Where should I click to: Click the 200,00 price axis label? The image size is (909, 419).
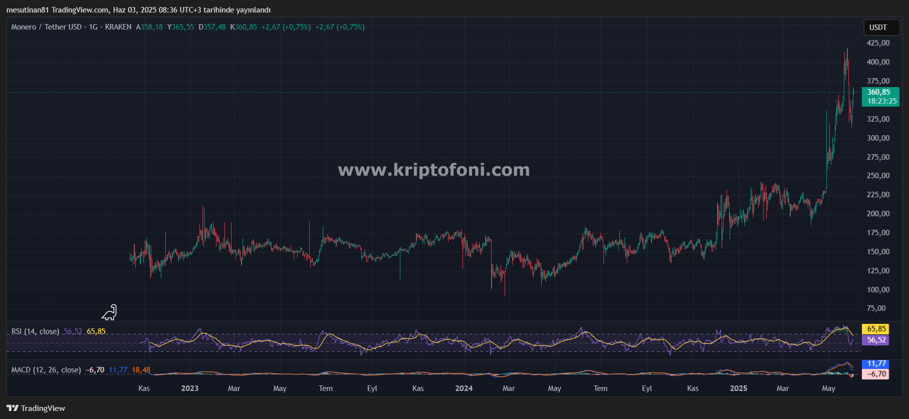click(x=878, y=214)
